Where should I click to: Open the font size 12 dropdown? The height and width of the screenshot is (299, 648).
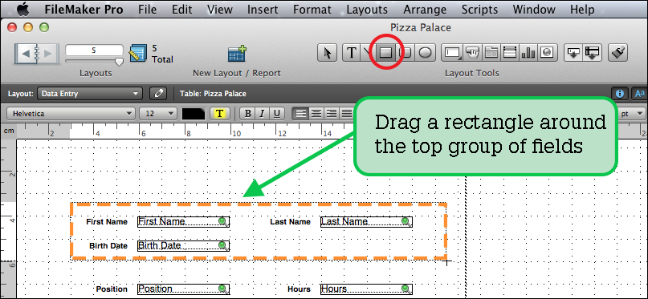158,113
